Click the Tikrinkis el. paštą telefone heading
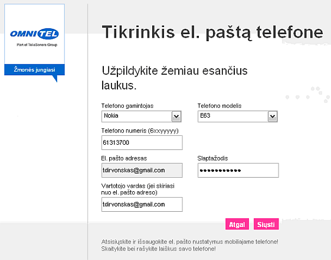331x260 pixels. (x=212, y=32)
